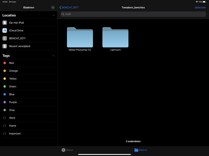Check the battery status icon
Image resolution: width=209 pixels, height=156 pixels.
(205, 2)
